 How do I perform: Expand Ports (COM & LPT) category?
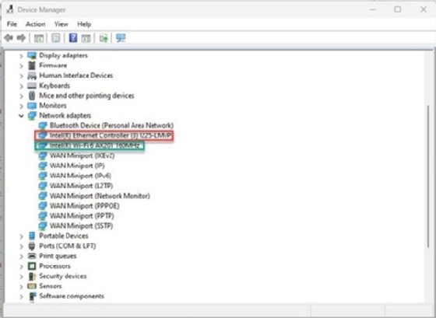click(x=22, y=246)
